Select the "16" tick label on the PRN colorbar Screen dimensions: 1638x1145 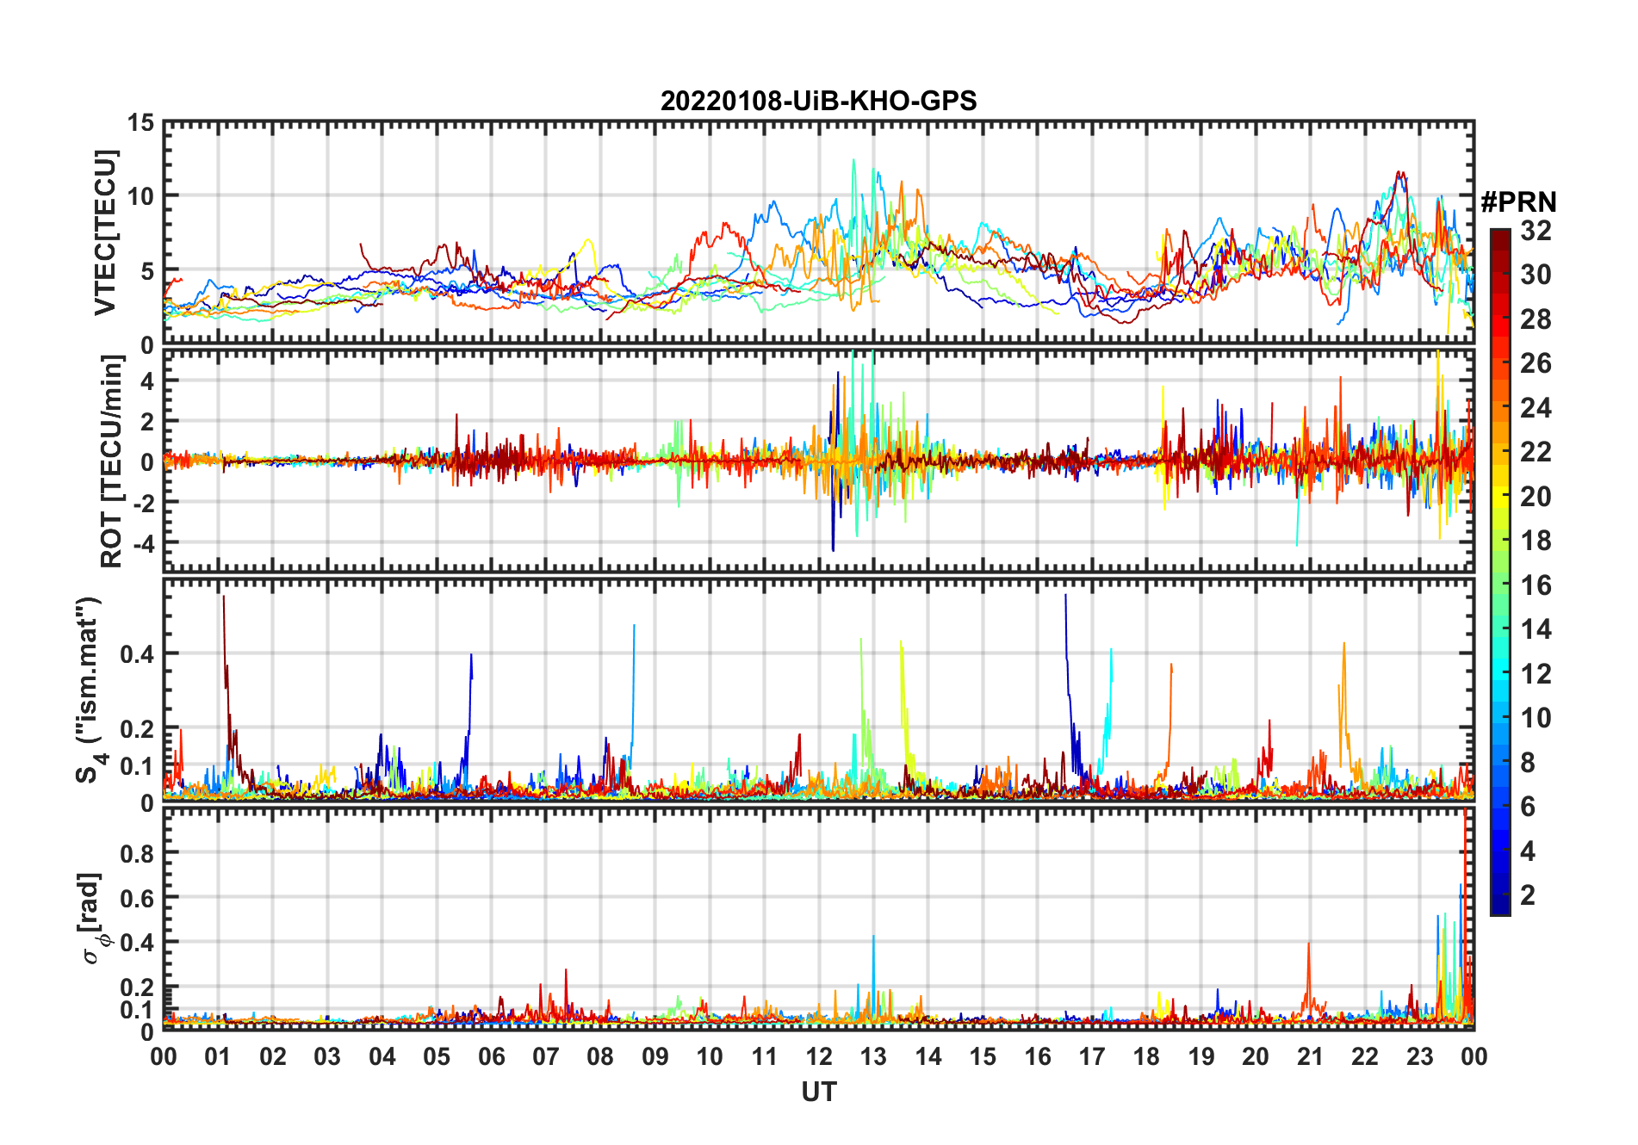(1536, 585)
